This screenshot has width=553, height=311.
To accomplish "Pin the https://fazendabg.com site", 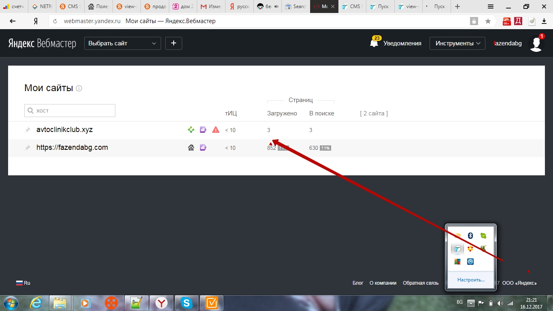I will pyautogui.click(x=28, y=148).
